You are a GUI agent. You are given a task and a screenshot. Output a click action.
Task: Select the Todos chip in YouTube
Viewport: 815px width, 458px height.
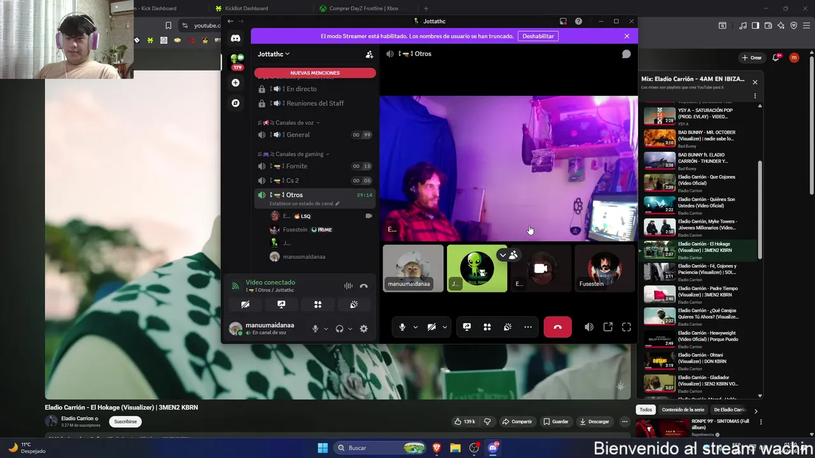click(x=646, y=410)
